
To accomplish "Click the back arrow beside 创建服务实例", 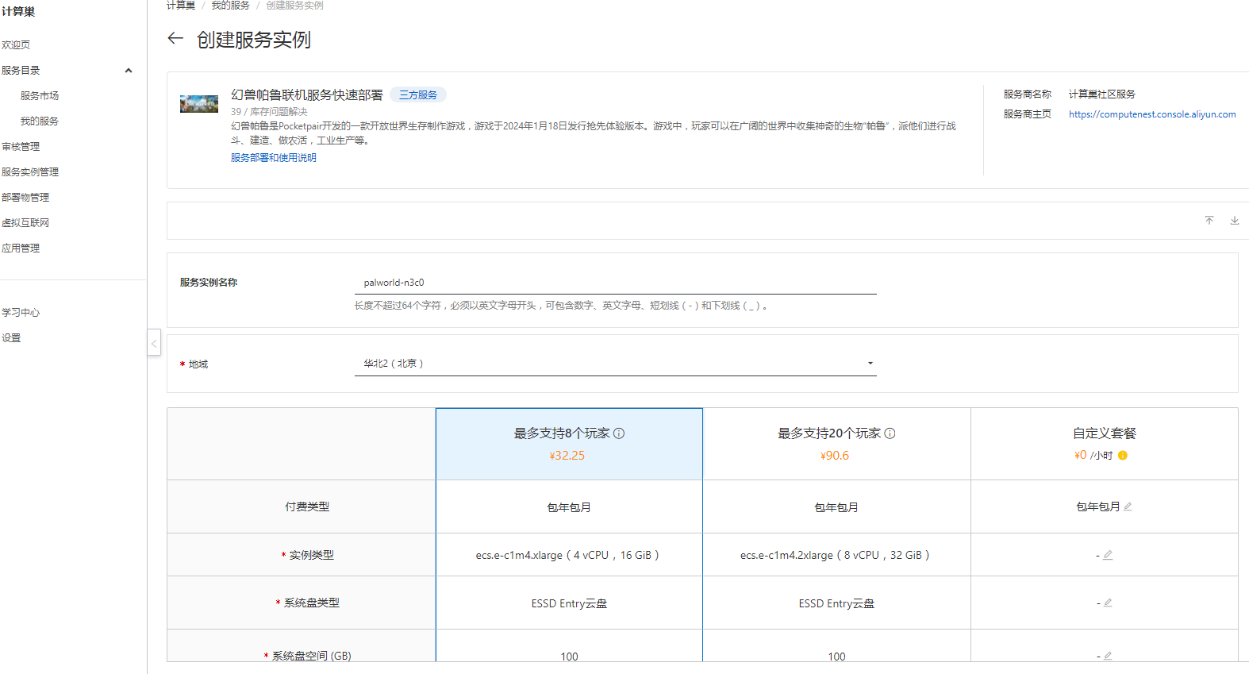I will coord(175,38).
